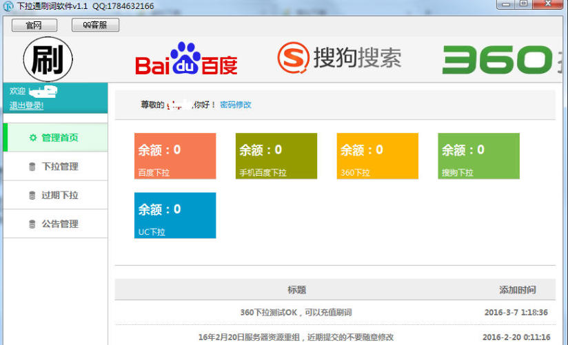Minimize the 下拉通刷词软件 window

click(507, 4)
